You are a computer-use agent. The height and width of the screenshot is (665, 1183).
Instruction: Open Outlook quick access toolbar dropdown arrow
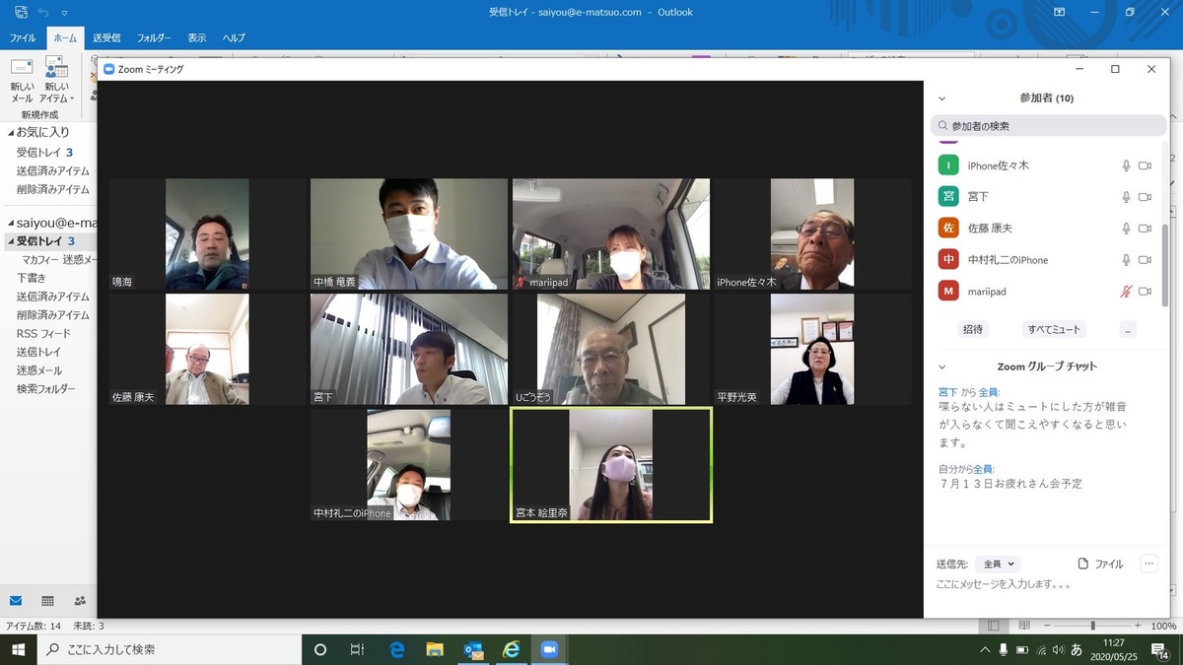[65, 13]
